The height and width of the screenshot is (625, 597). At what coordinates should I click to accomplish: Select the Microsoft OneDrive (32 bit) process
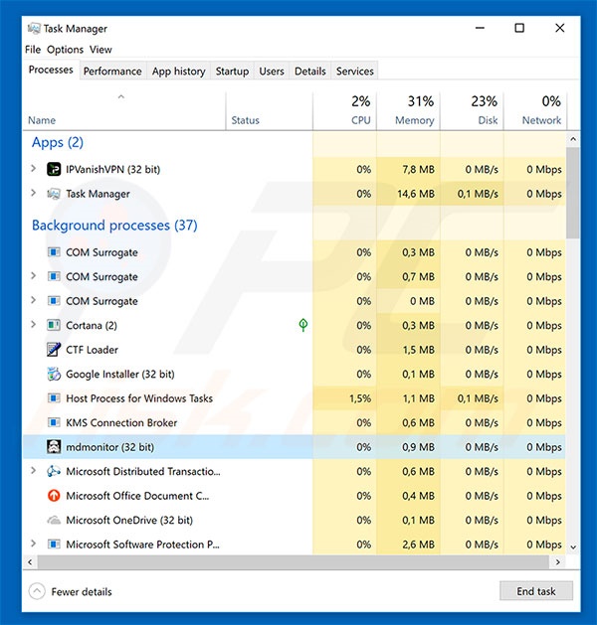295,520
